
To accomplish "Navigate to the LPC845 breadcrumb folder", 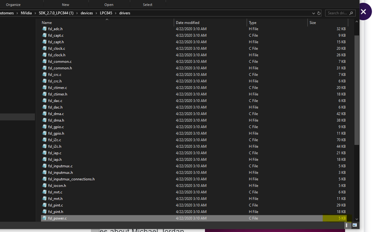I will tap(106, 13).
